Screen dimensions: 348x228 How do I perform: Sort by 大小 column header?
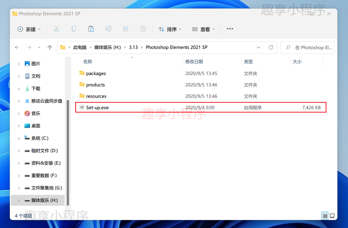point(297,62)
